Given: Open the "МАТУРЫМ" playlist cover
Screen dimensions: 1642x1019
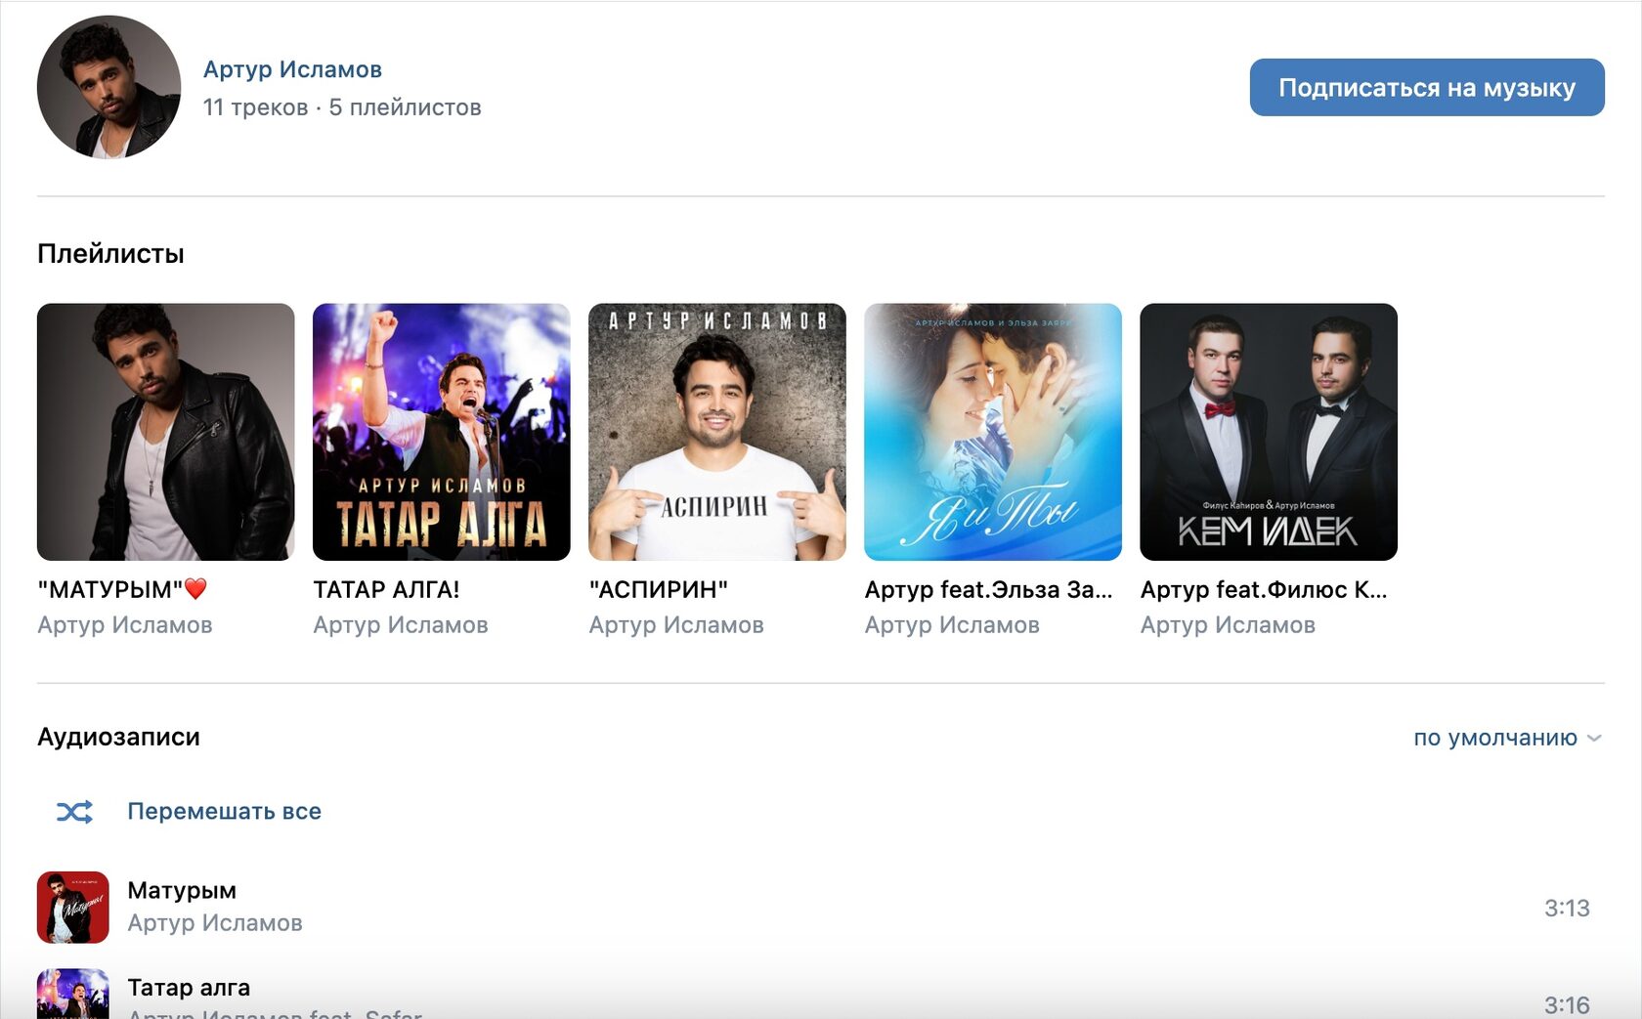Looking at the screenshot, I should pyautogui.click(x=166, y=432).
